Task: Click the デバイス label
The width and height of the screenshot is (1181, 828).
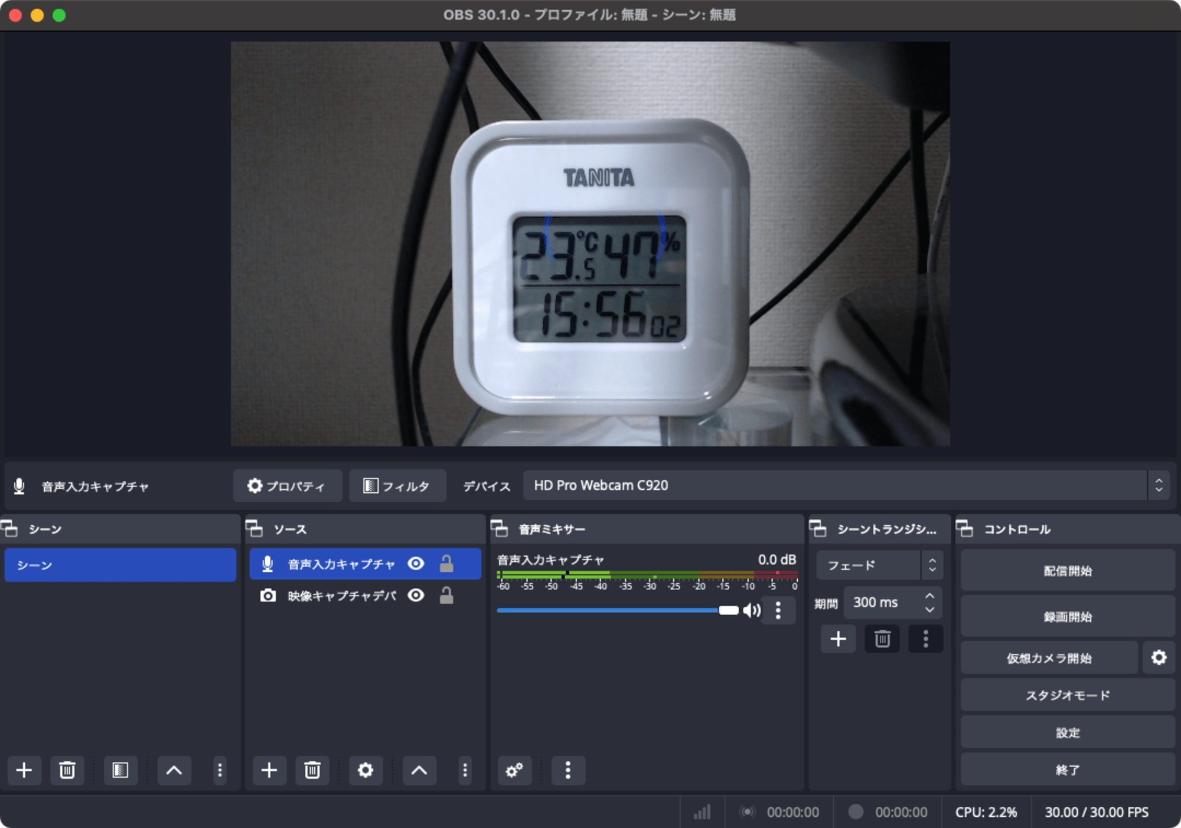Action: point(487,486)
